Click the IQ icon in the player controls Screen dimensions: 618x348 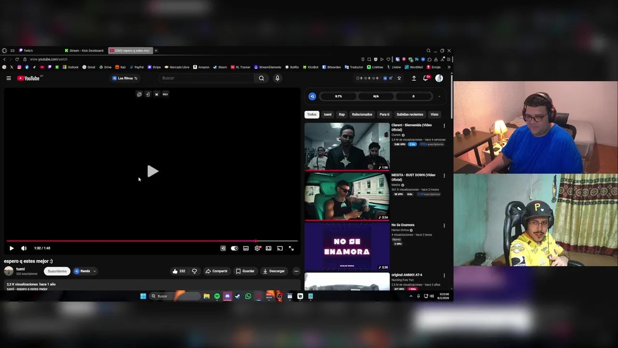tap(223, 248)
